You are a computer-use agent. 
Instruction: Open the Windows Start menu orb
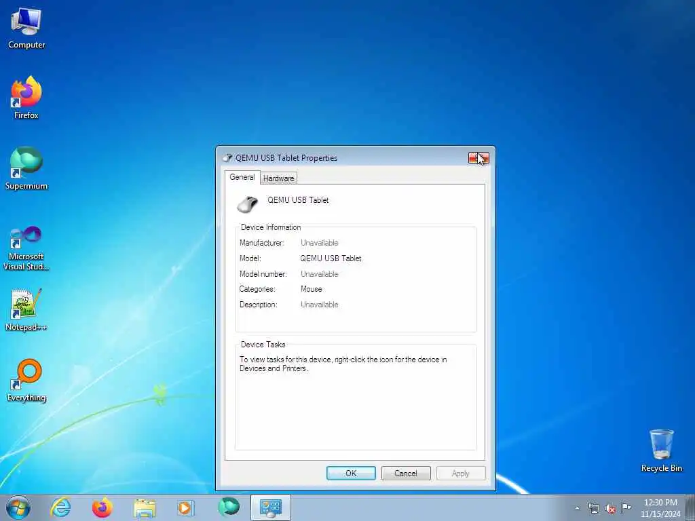coord(18,507)
